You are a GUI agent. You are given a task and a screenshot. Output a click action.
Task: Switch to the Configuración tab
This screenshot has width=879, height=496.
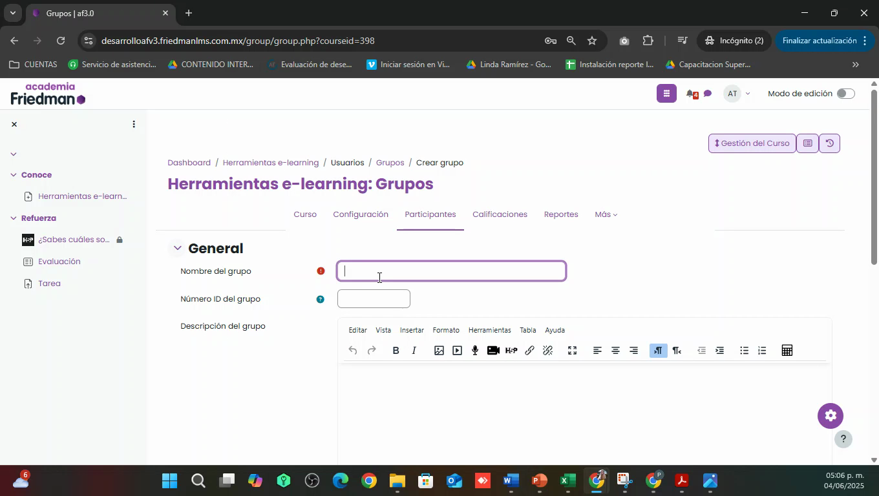(x=361, y=214)
